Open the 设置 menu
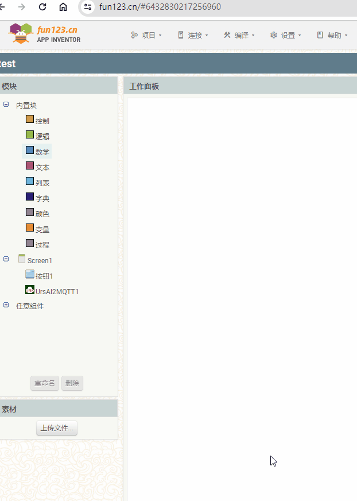This screenshot has height=501, width=357. click(x=286, y=35)
